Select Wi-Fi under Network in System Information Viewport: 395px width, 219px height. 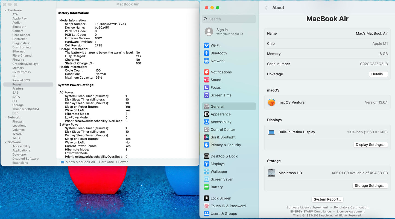[16, 138]
